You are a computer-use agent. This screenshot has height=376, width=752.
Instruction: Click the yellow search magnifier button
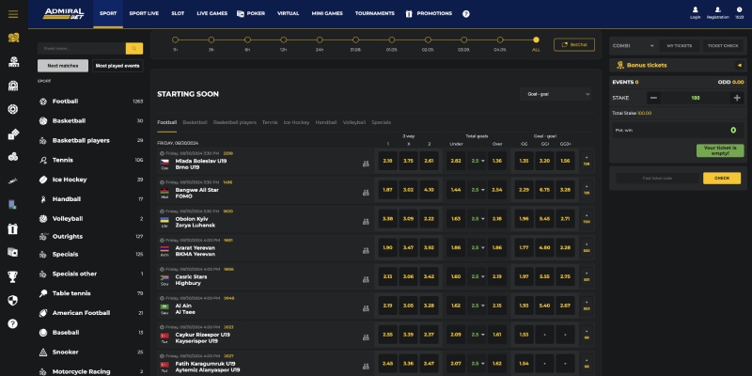134,49
